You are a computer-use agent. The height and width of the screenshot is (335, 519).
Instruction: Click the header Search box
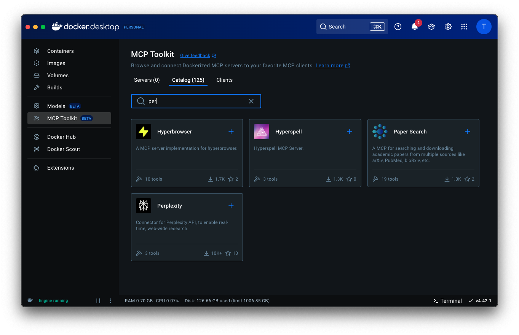[x=352, y=27]
